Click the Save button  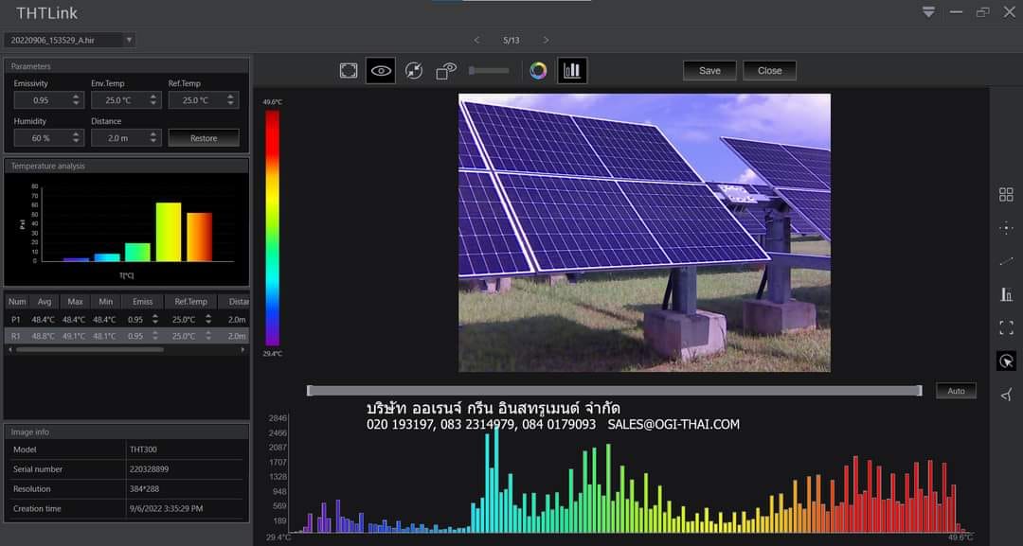709,71
